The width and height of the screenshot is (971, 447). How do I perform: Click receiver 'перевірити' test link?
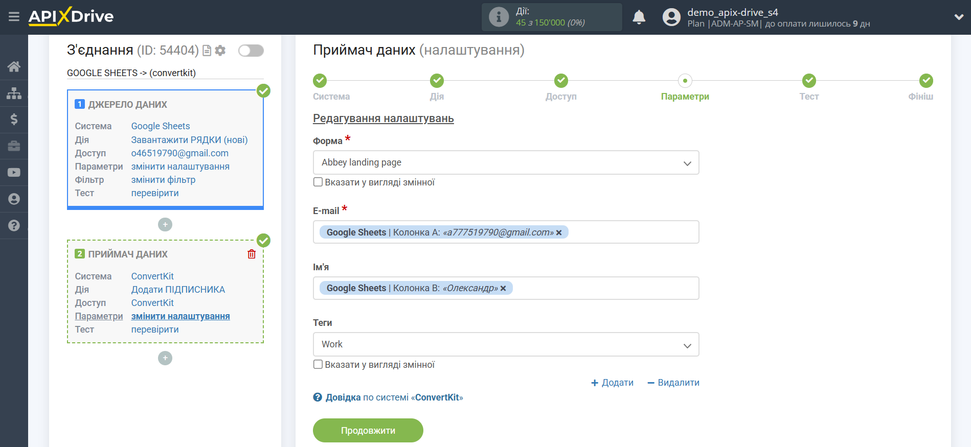click(x=155, y=330)
